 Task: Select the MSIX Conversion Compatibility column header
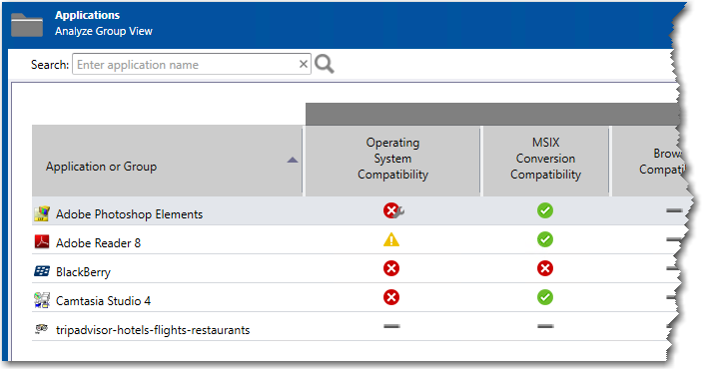(545, 159)
